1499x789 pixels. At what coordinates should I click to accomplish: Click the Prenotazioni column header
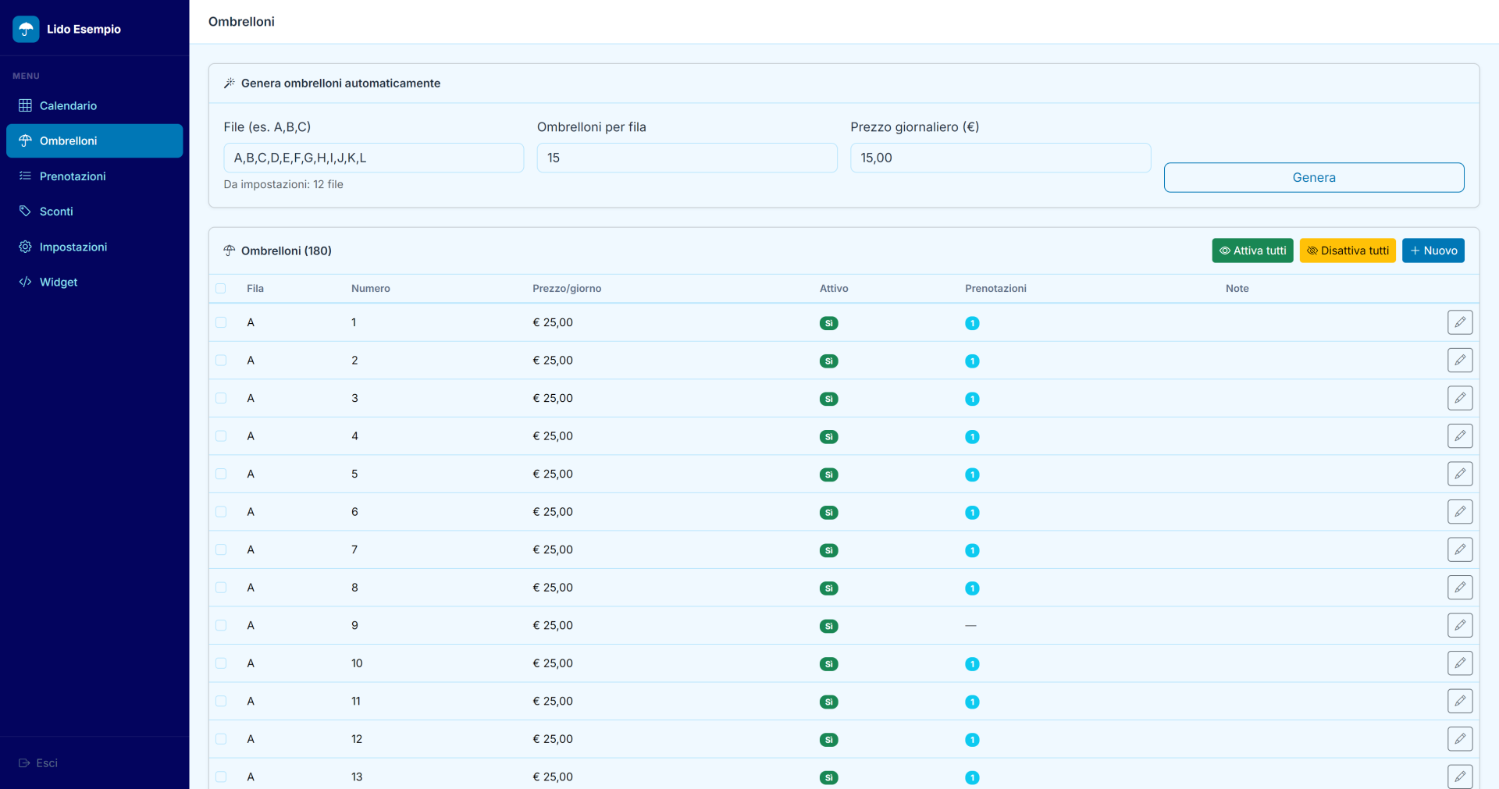click(x=995, y=289)
